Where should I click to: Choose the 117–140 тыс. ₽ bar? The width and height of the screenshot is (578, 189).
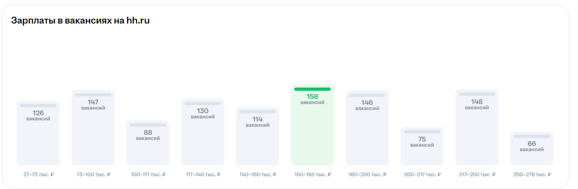click(203, 132)
